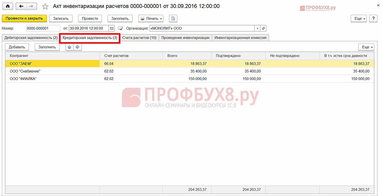382x196 pixels.
Task: Add document to favorites with star
Action: 45,6
